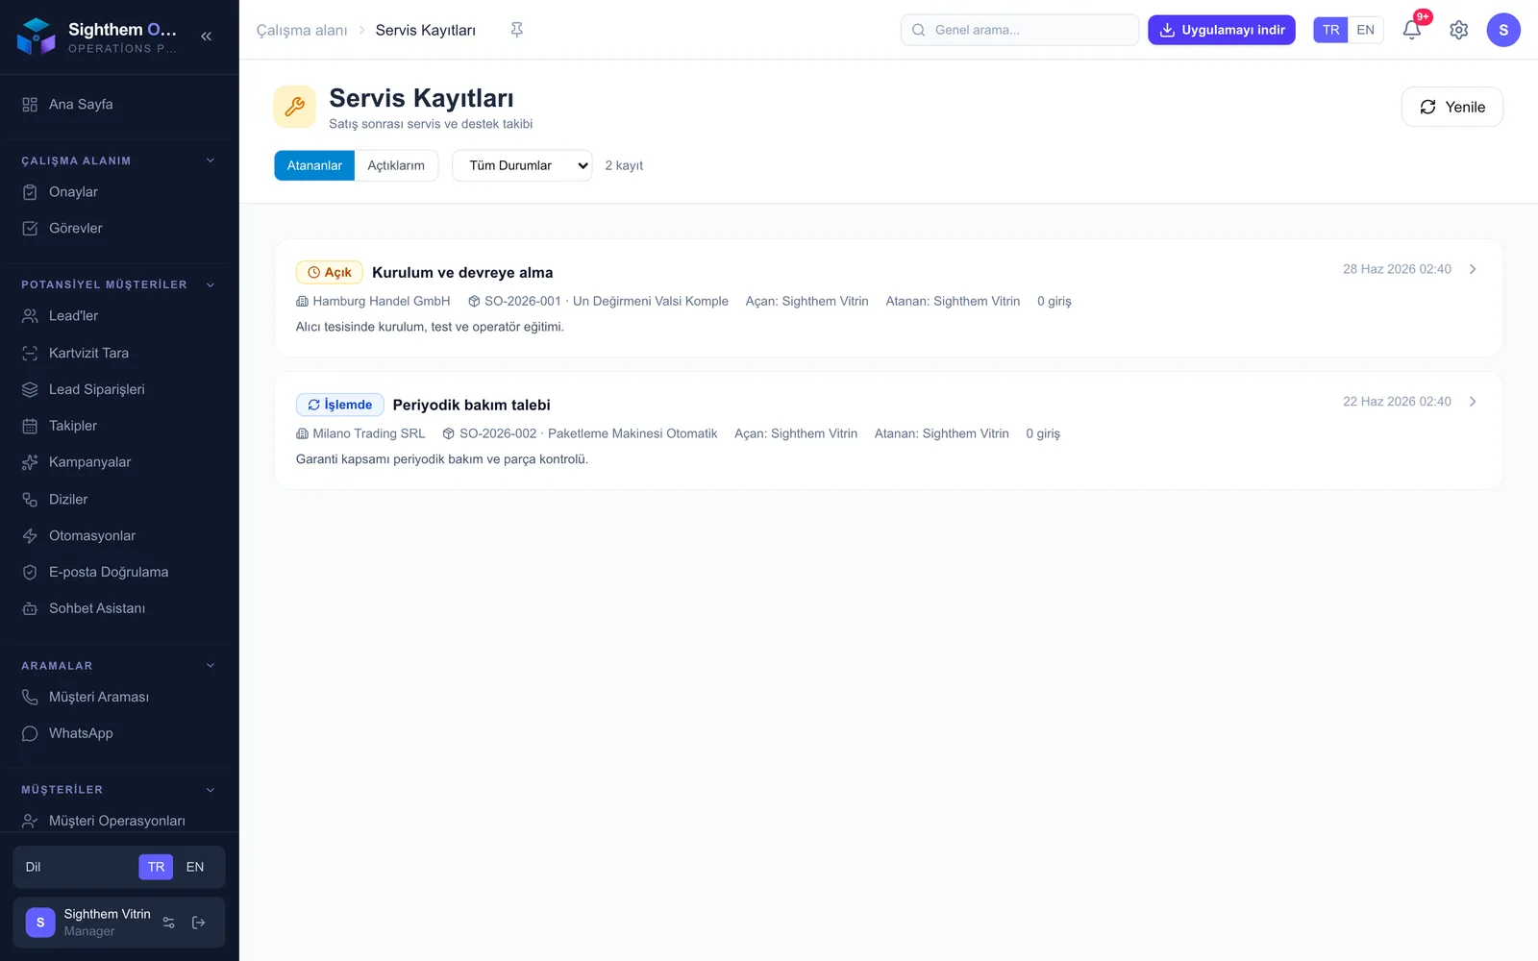
Task: Click the Yenile refresh button
Action: 1451,107
